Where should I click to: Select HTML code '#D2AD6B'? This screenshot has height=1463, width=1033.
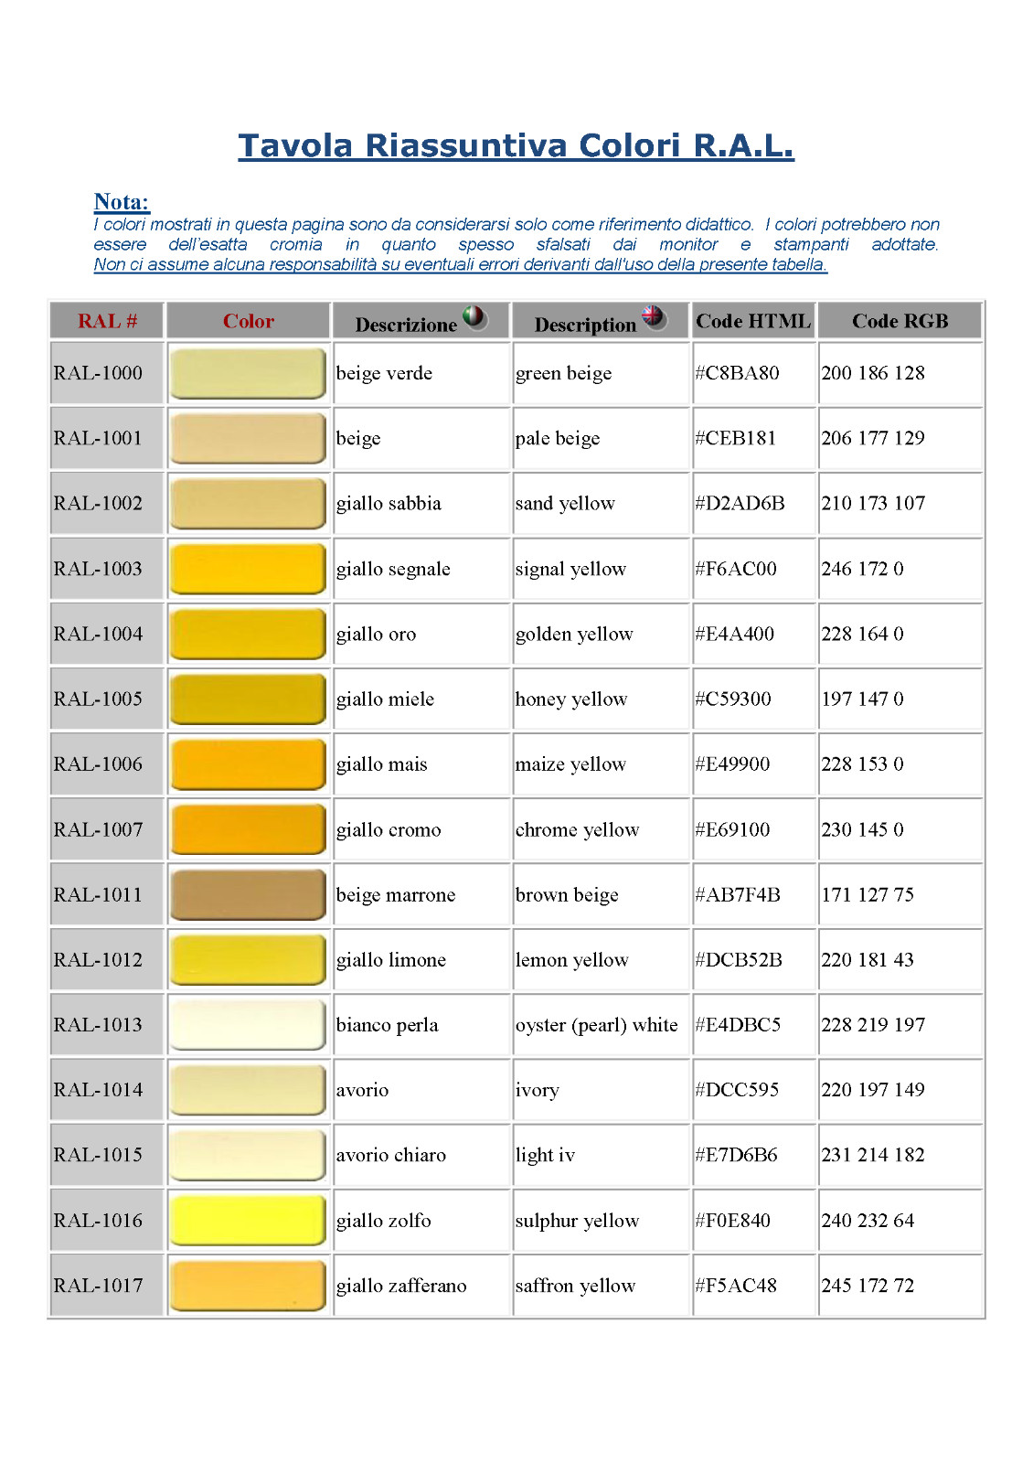click(x=740, y=503)
